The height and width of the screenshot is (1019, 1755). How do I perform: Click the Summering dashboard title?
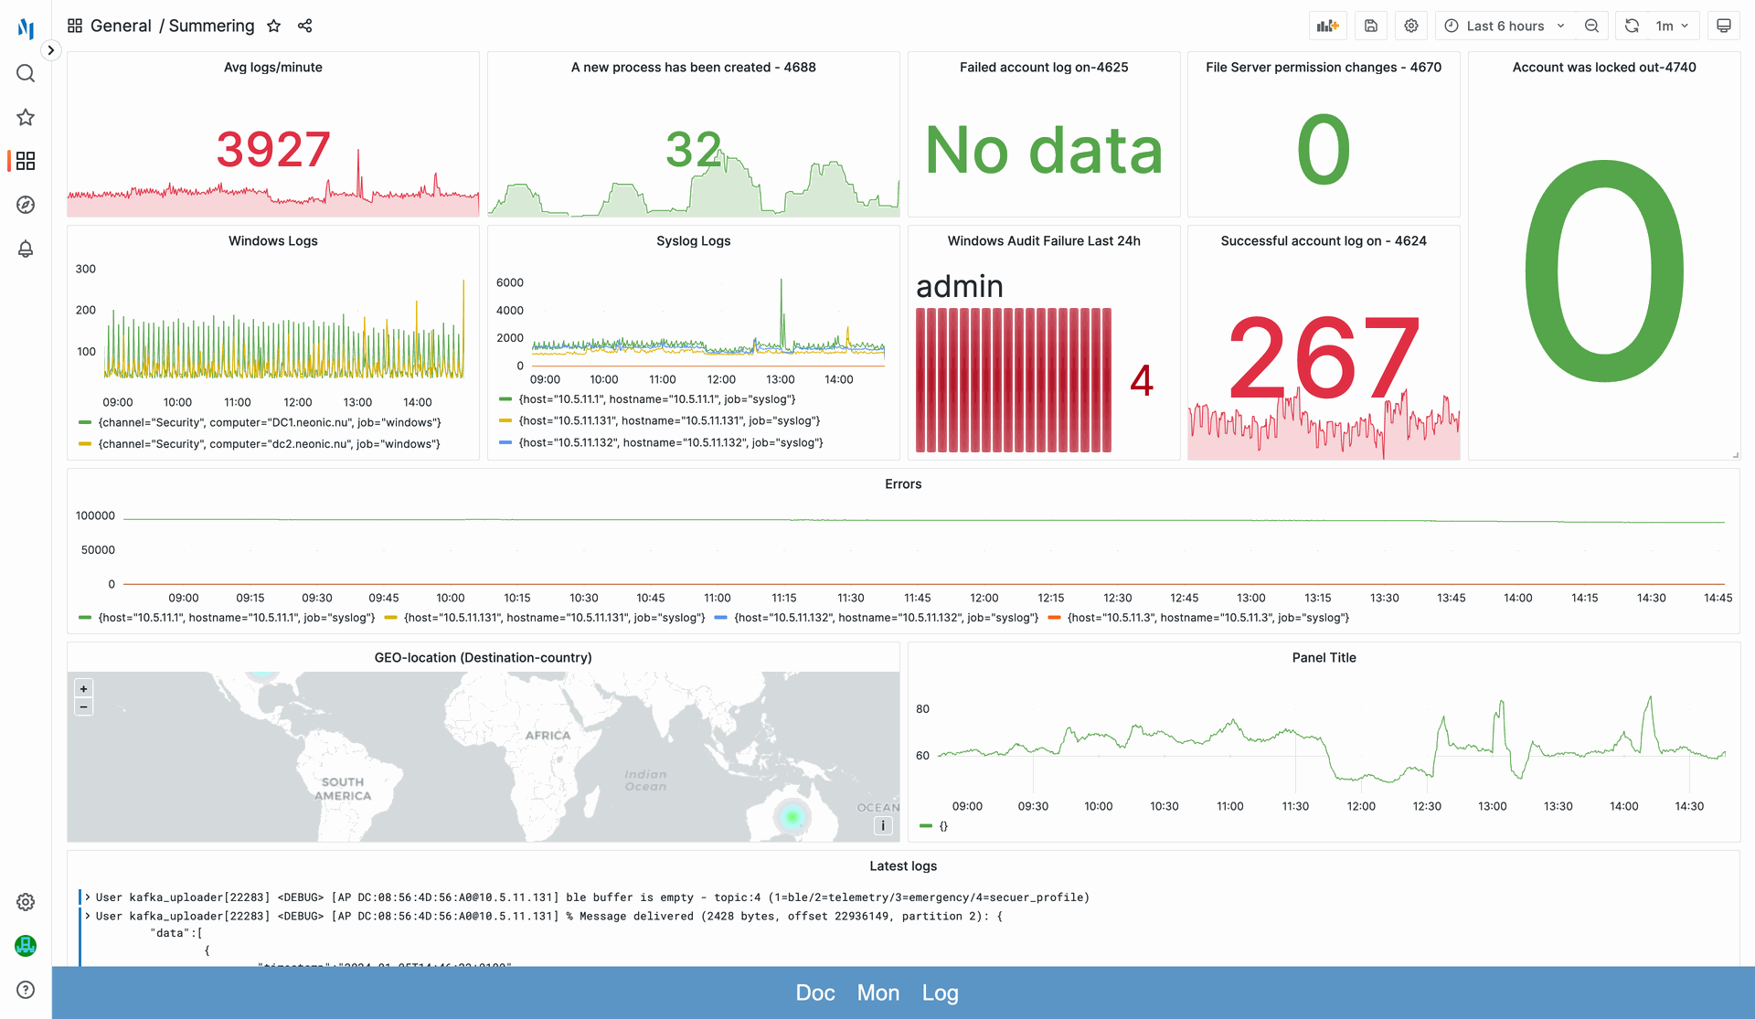point(211,26)
